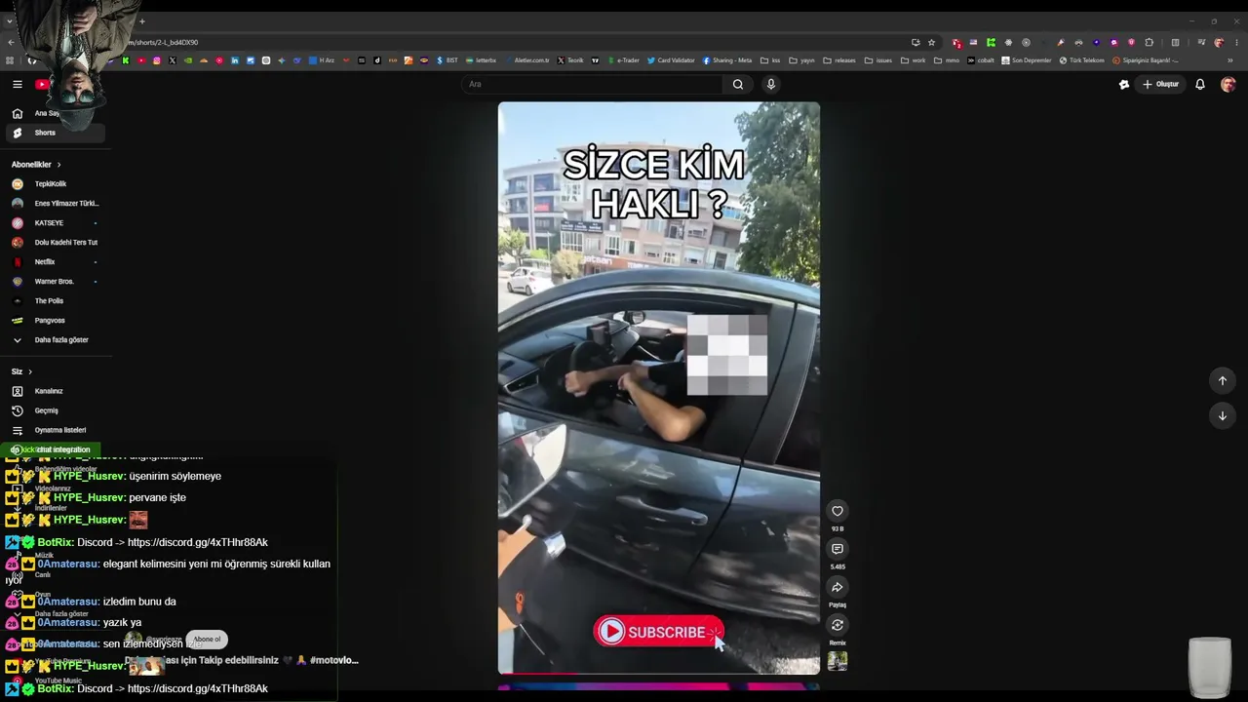Open the Card Validator bookmark
Screen dimensions: 1248x702
coord(671,60)
